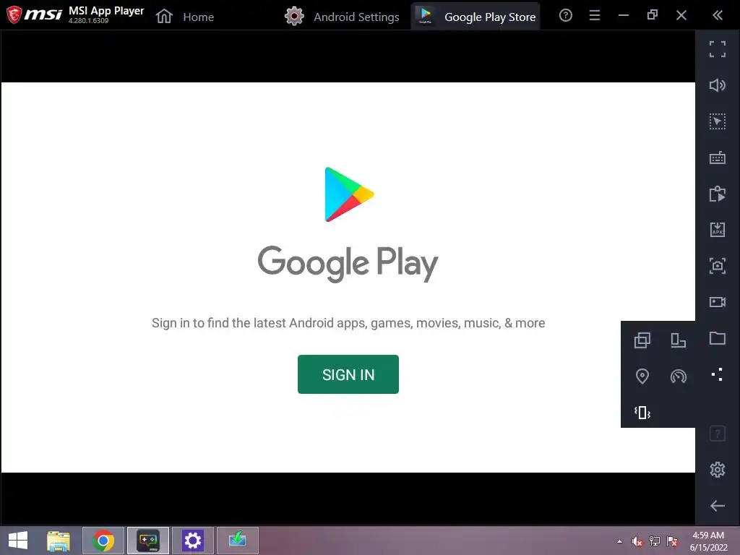
Task: Open the sidebar settings gear icon
Action: click(x=718, y=470)
